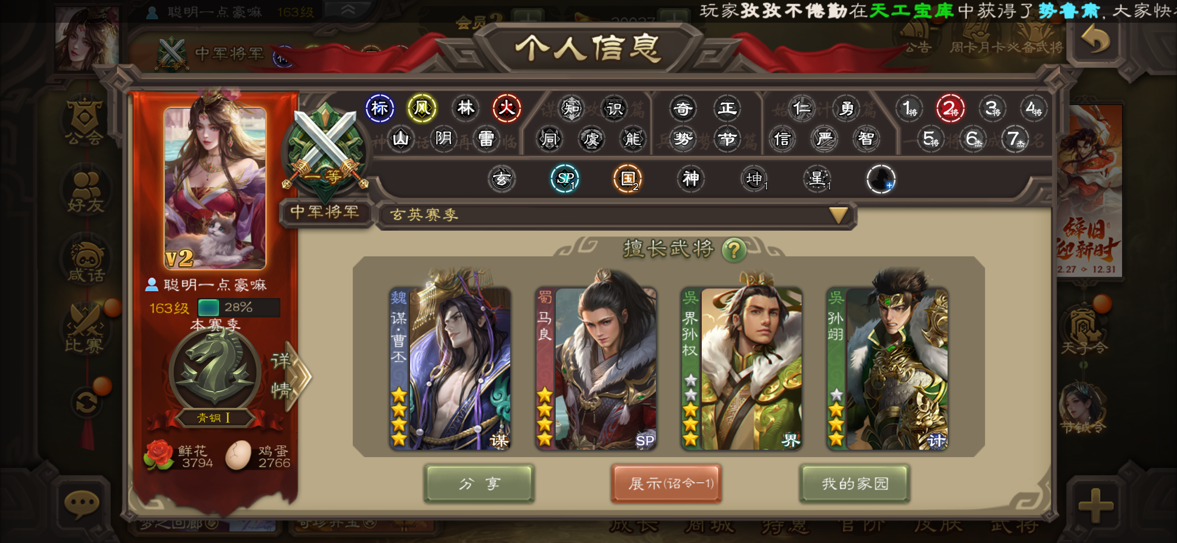Toggle the yellow 风 badge circle
The width and height of the screenshot is (1177, 543).
(422, 109)
